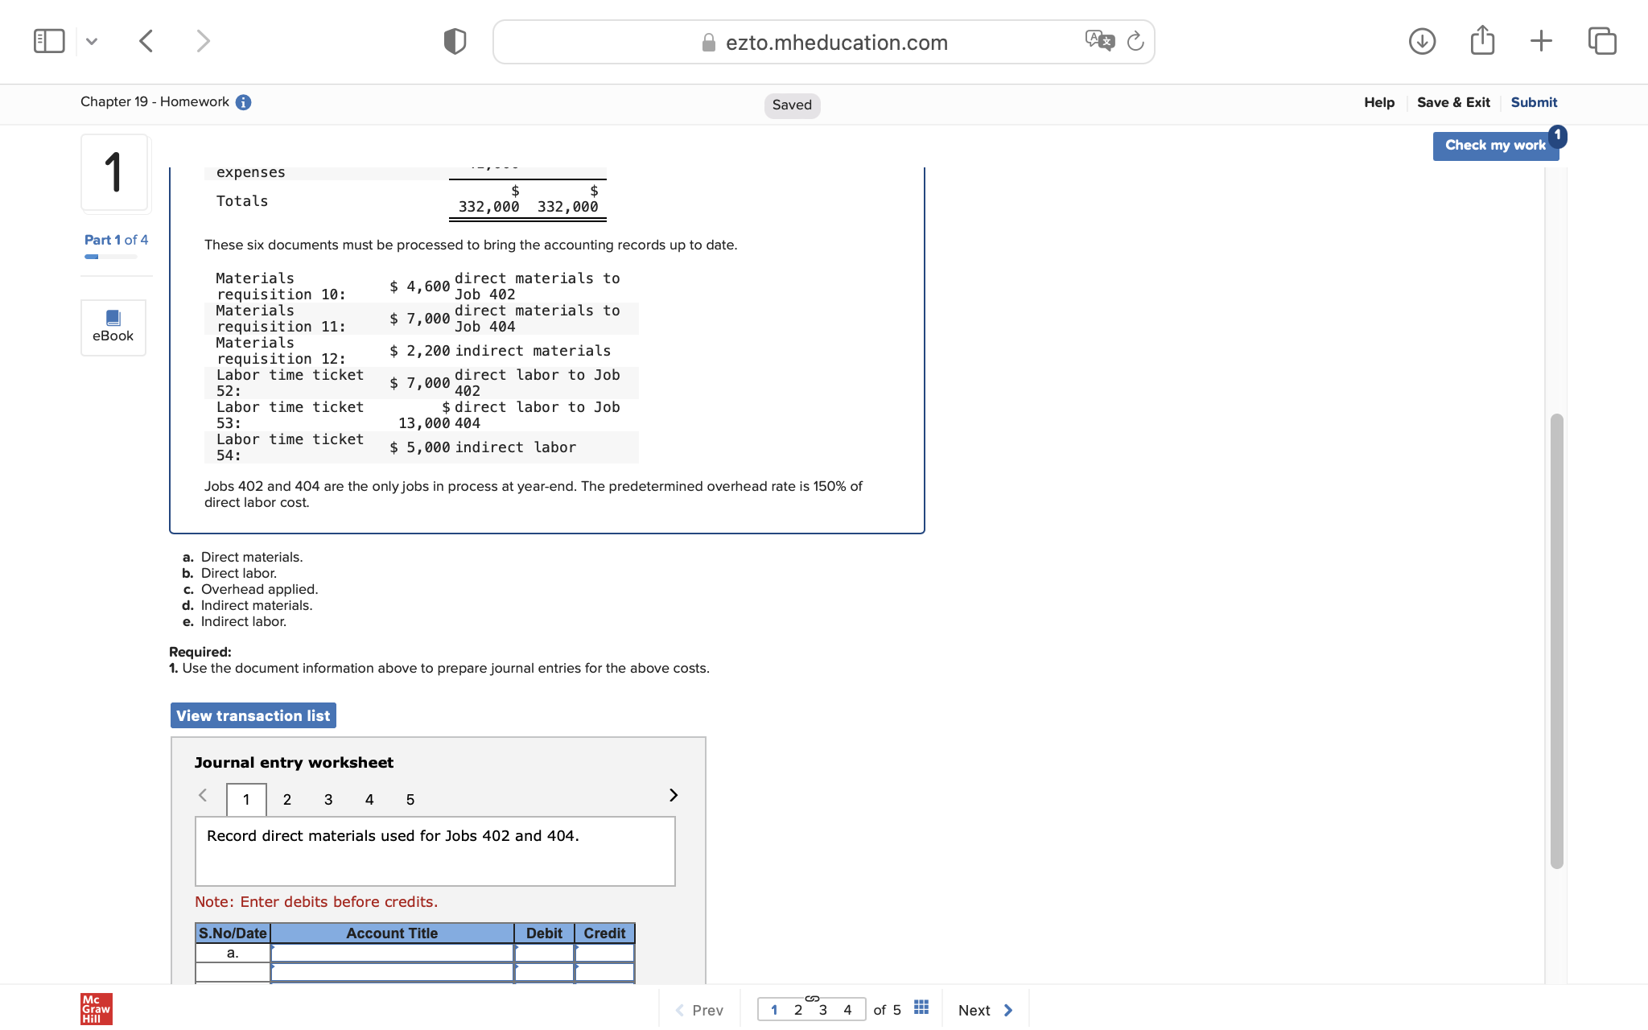
Task: Click the Submit link
Action: point(1534,102)
